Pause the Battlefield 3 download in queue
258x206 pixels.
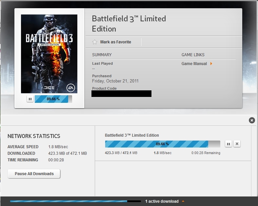tap(228, 144)
